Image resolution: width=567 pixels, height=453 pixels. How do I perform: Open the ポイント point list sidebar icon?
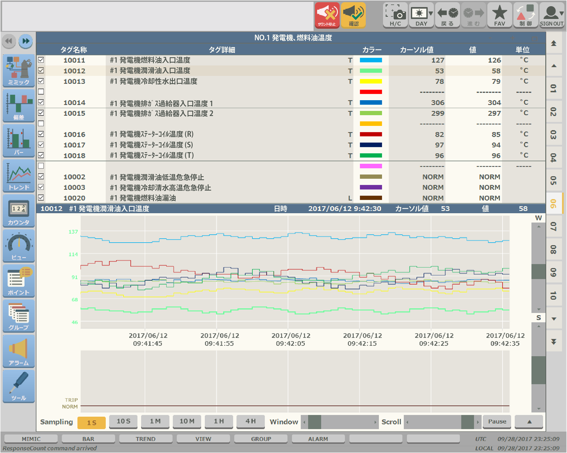point(19,281)
